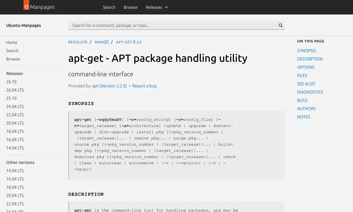Jump to DIAGNOSTICS in On This Page
The height and width of the screenshot is (212, 353).
(310, 92)
